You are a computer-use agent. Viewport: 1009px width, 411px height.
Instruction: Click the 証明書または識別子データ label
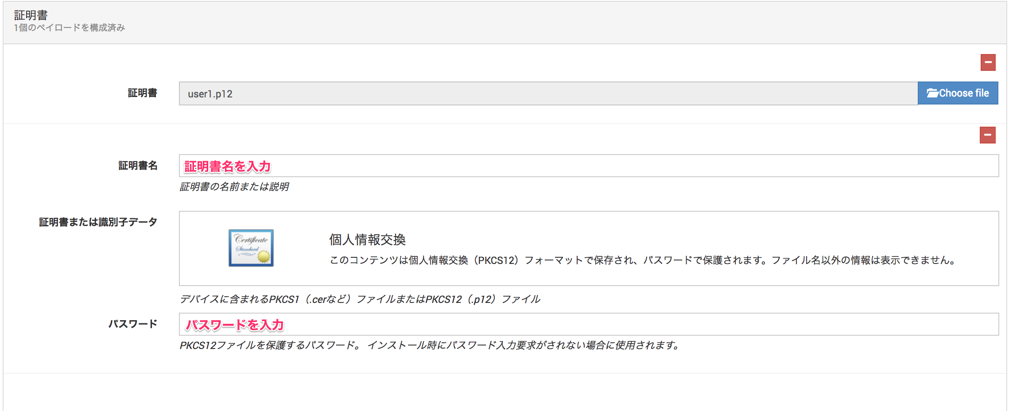click(x=98, y=222)
